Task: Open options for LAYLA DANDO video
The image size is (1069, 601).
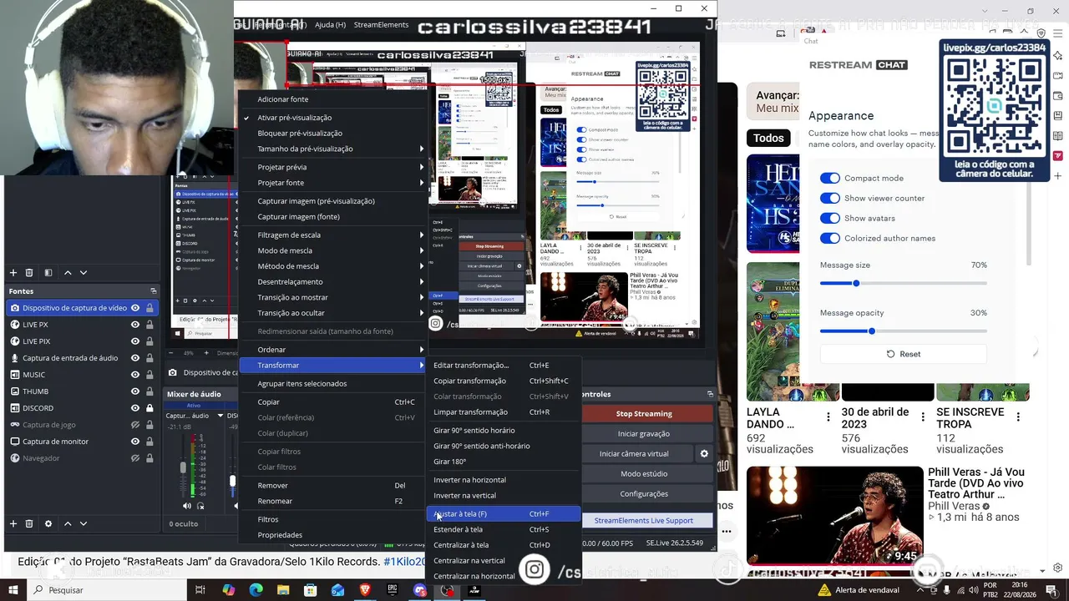Action: point(828,417)
